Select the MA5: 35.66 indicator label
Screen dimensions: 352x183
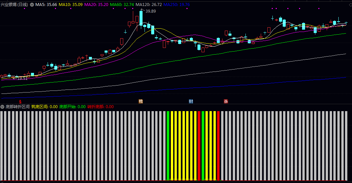(46, 4)
